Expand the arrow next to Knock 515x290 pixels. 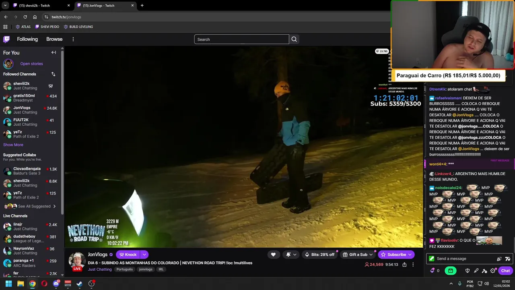coord(144,255)
